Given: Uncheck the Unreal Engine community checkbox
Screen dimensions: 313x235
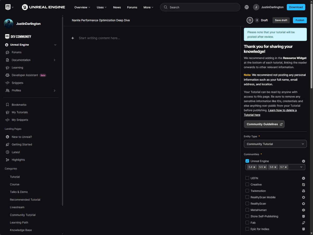Looking at the screenshot, I should click(x=247, y=161).
